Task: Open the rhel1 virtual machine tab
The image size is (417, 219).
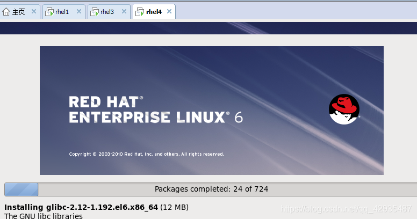Action: coord(64,12)
